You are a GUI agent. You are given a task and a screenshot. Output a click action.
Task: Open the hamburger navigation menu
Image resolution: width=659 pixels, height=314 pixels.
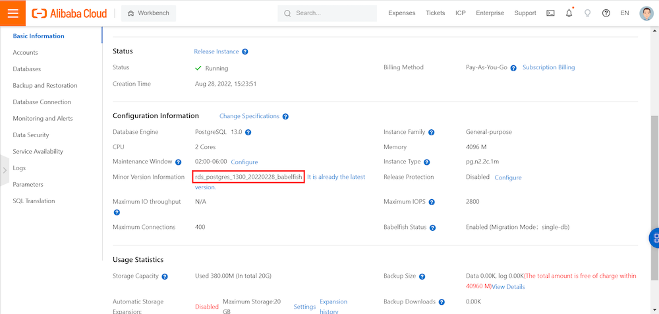coord(13,13)
